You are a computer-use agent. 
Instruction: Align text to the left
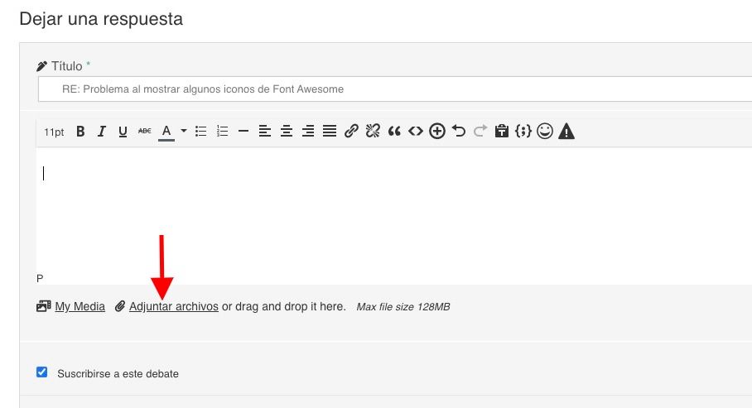pos(265,131)
